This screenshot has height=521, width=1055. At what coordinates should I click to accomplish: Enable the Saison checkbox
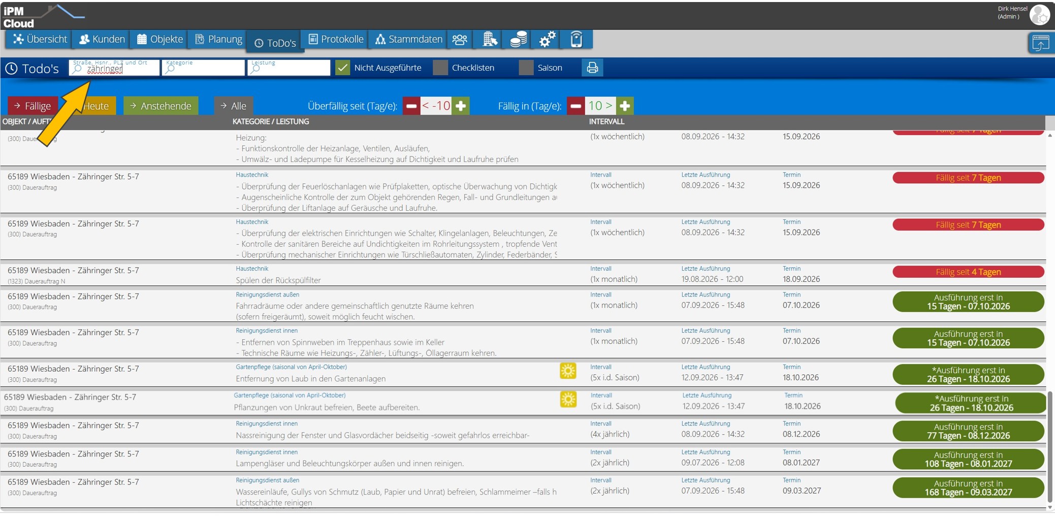tap(526, 68)
